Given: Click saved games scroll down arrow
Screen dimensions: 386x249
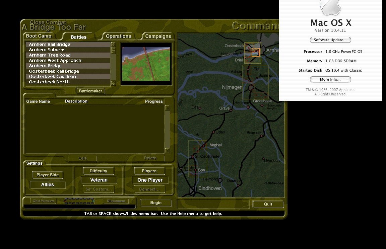Looking at the screenshot, I should [168, 151].
